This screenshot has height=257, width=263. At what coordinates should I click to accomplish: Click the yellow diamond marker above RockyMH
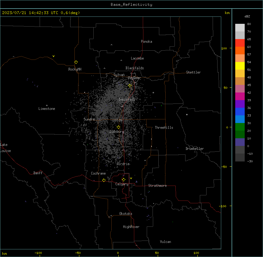[x=76, y=62]
